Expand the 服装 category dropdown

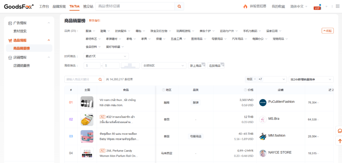point(91,31)
